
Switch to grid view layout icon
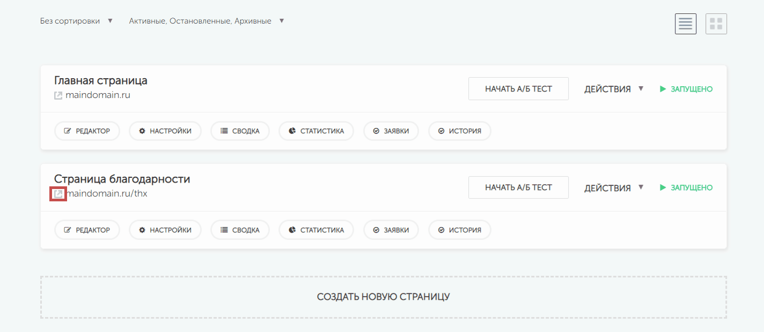(716, 24)
